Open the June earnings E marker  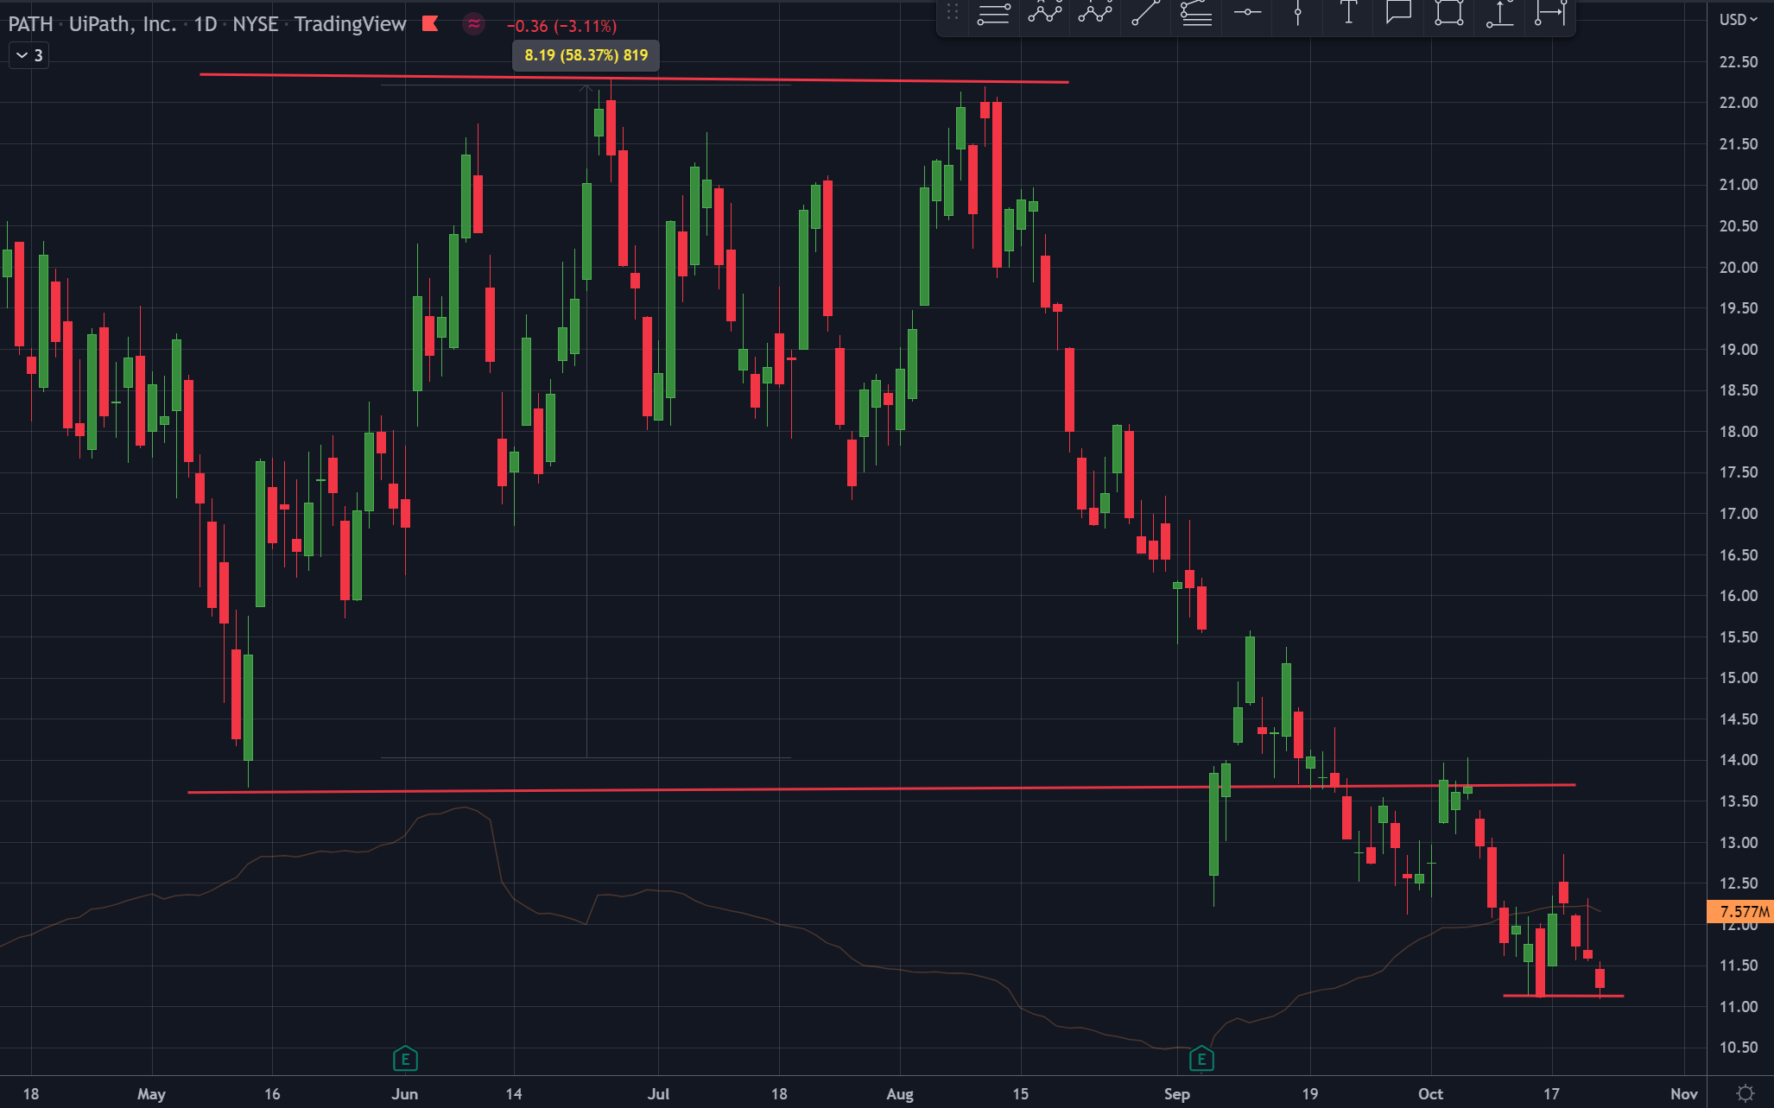pyautogui.click(x=405, y=1058)
